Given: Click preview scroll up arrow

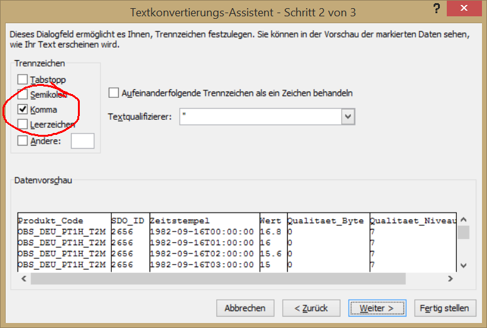Looking at the screenshot, I should click(463, 220).
